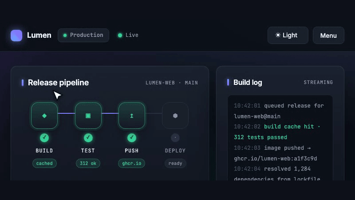
Task: Click the 10:42:04 resolved 1,284 log line
Action: click(x=277, y=174)
